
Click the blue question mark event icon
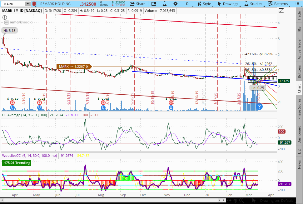(x=259, y=107)
